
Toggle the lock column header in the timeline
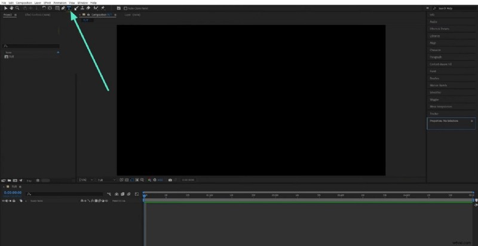[x=14, y=201]
